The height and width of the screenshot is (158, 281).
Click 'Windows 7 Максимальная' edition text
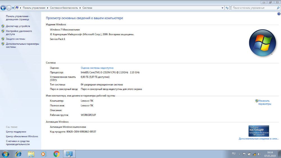(65, 30)
